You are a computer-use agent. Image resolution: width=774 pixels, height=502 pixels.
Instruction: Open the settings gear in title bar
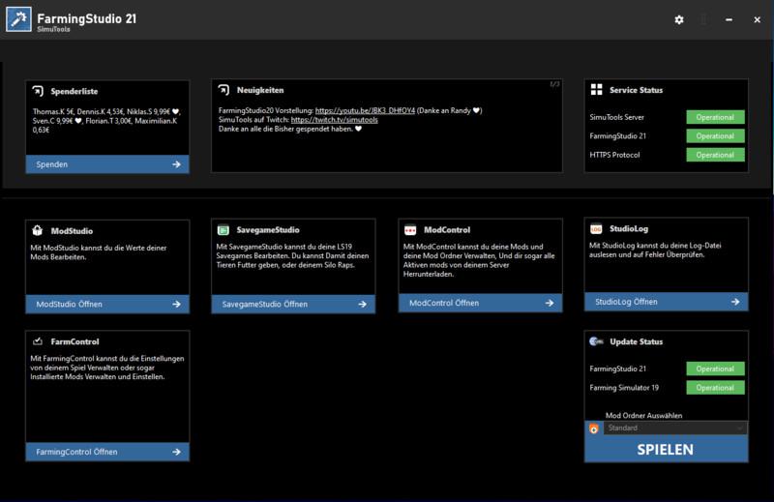coord(679,19)
